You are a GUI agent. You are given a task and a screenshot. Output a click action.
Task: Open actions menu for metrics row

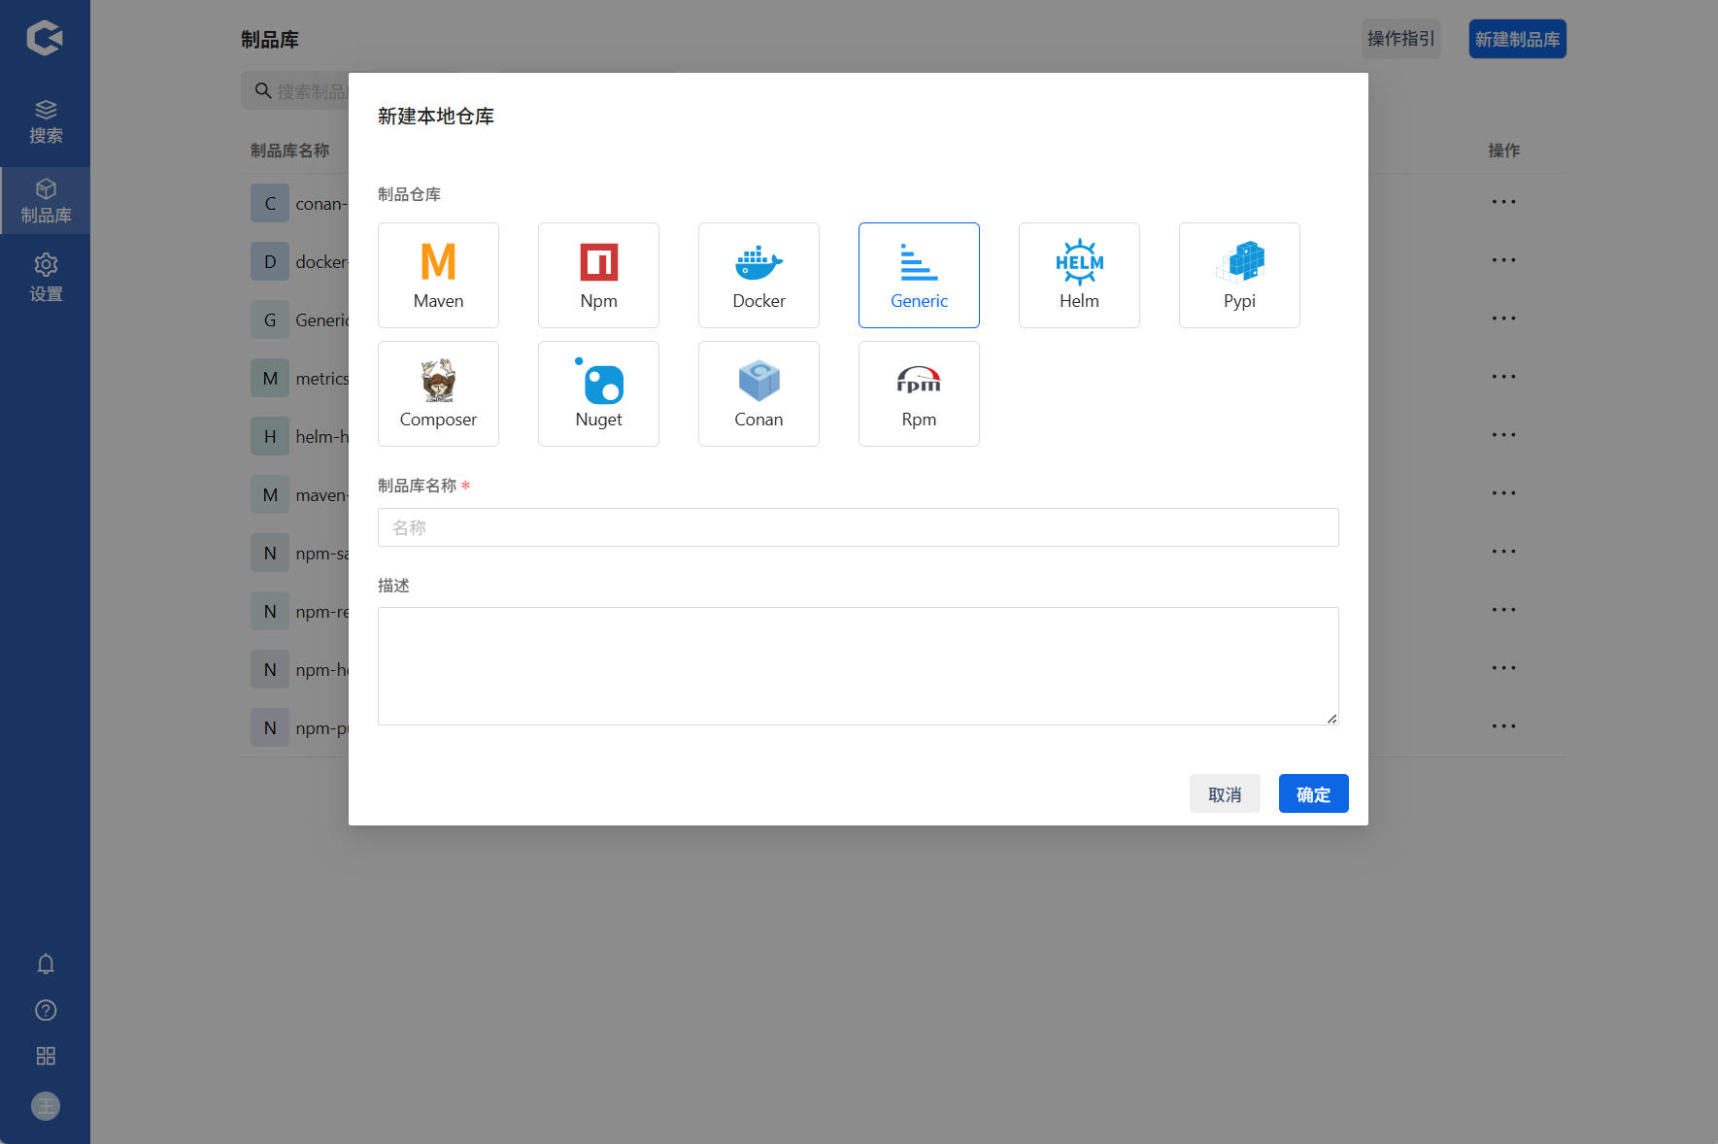(x=1503, y=377)
